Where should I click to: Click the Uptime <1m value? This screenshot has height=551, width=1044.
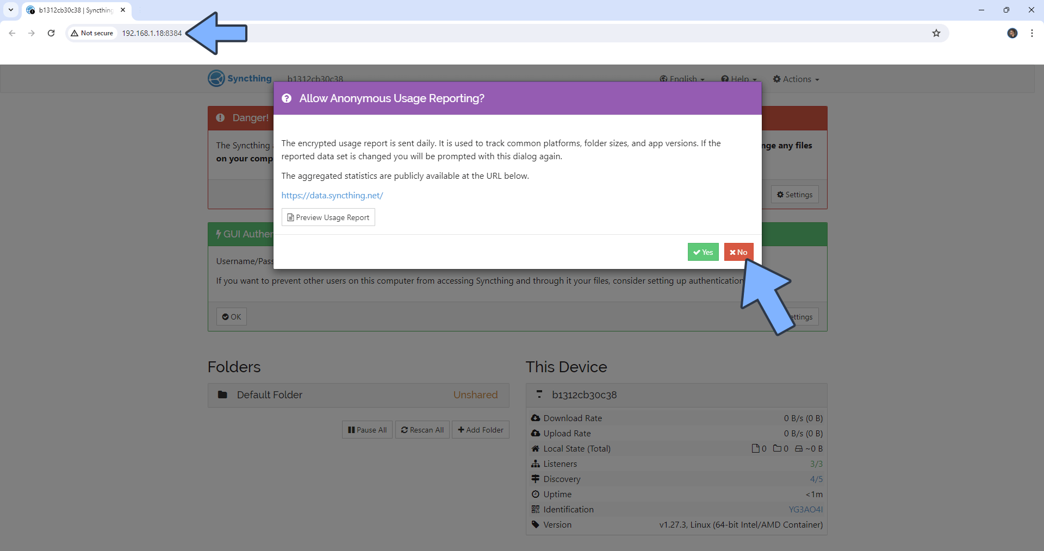tap(814, 494)
